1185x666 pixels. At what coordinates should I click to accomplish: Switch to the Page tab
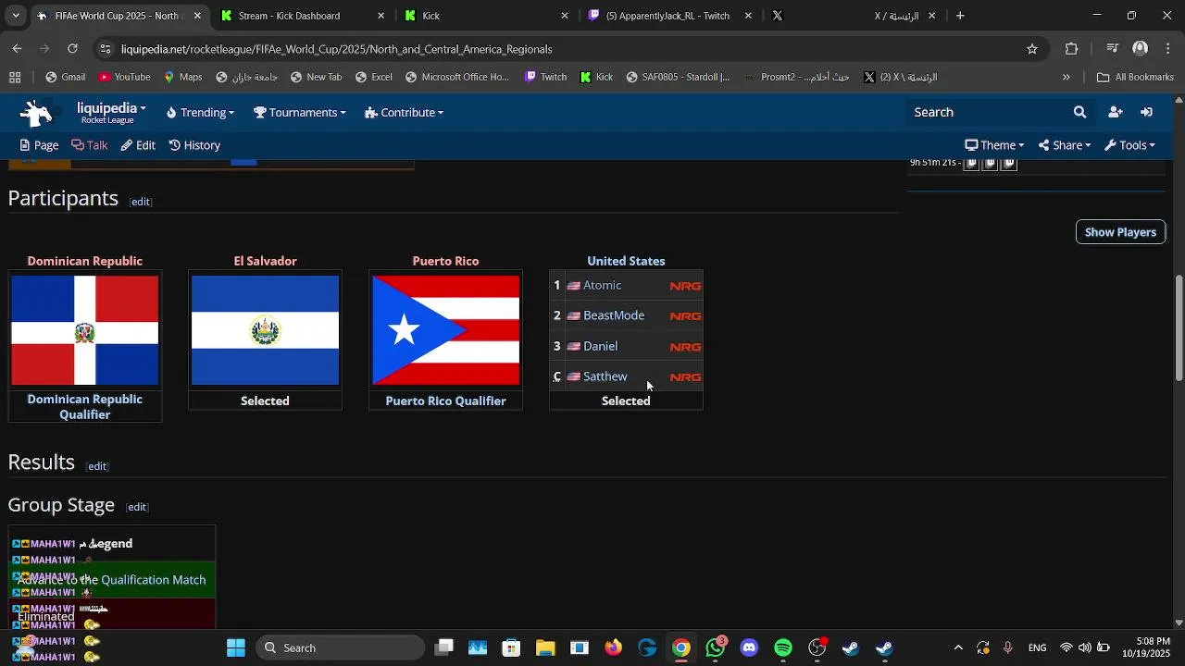click(39, 145)
